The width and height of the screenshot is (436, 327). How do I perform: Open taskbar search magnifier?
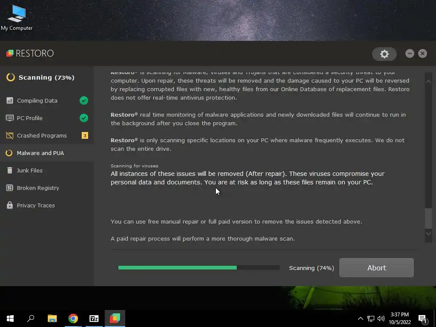click(31, 318)
